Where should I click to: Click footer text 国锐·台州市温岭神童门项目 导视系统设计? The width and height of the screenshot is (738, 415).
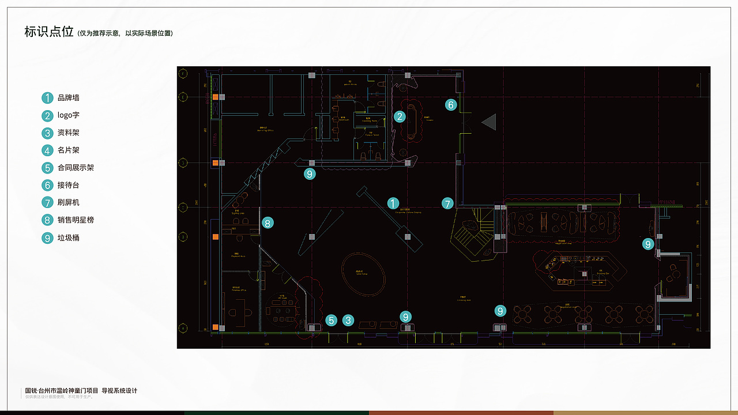81,391
